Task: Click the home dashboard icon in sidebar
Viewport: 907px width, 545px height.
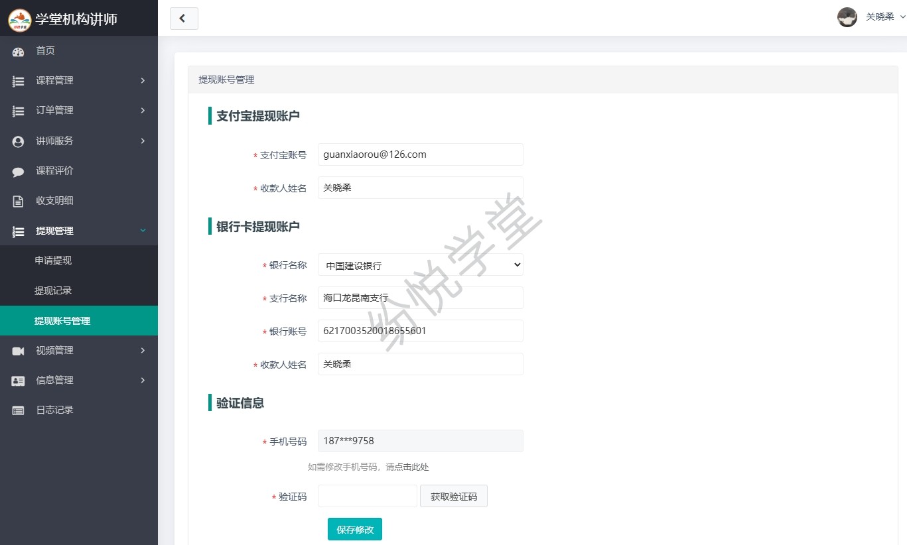Action: click(18, 51)
